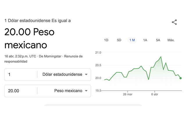Select the highlighted 1 M range tab
189x121 pixels.
pos(132,40)
